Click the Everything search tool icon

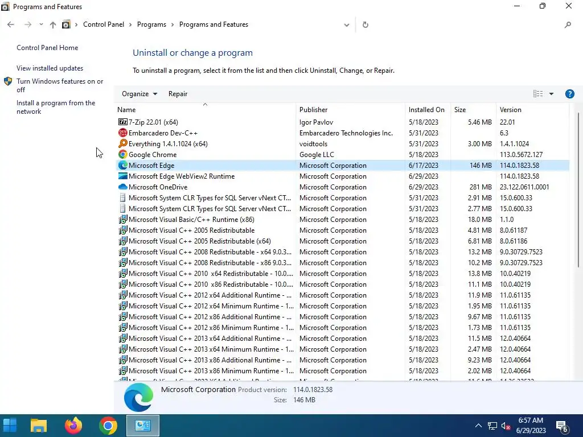123,144
